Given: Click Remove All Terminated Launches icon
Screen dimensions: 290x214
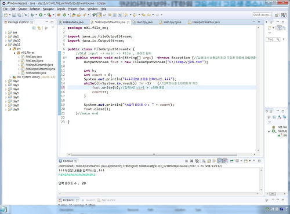Looking at the screenshot, I should (x=197, y=161).
